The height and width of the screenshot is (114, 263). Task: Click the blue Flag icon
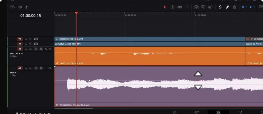pyautogui.click(x=243, y=7)
